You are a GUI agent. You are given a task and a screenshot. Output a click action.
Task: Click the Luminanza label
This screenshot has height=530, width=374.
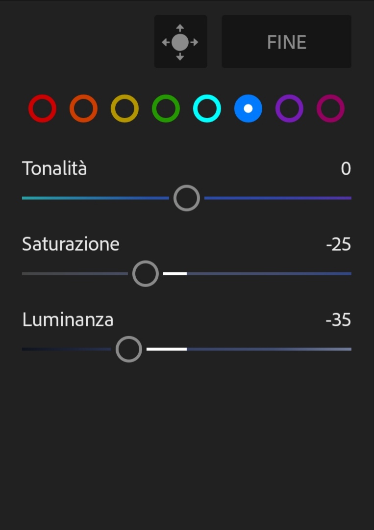(68, 319)
